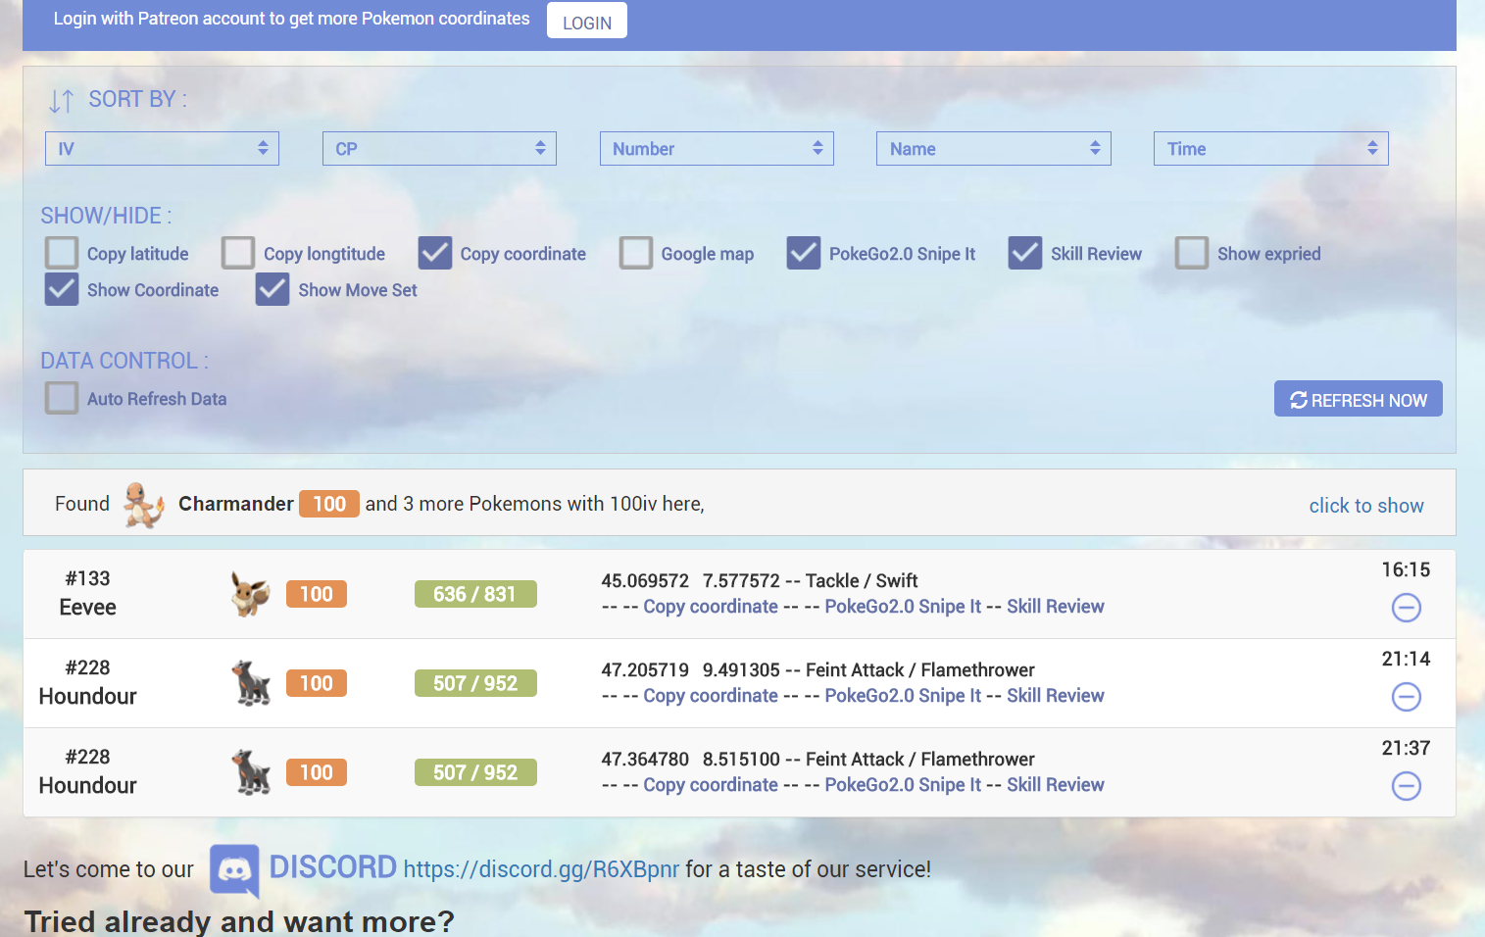Open the Number sort dropdown
Screen dimensions: 1485x937
point(717,148)
